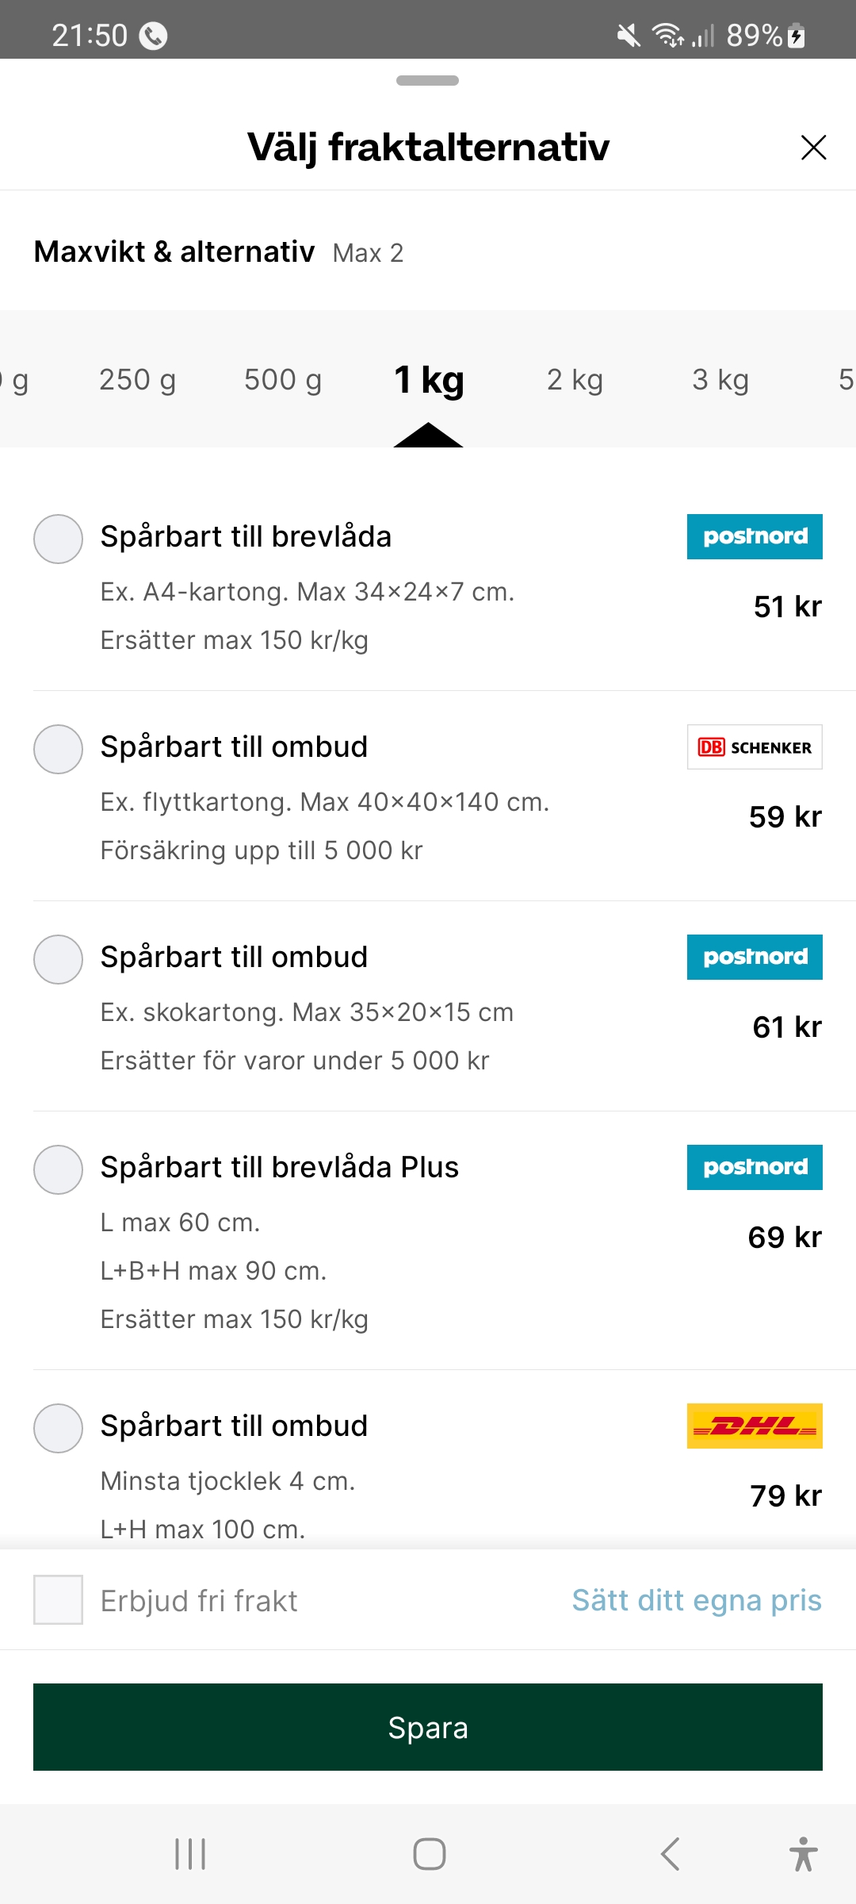Tap the Android back navigation icon
This screenshot has width=856, height=1904.
tap(671, 1854)
